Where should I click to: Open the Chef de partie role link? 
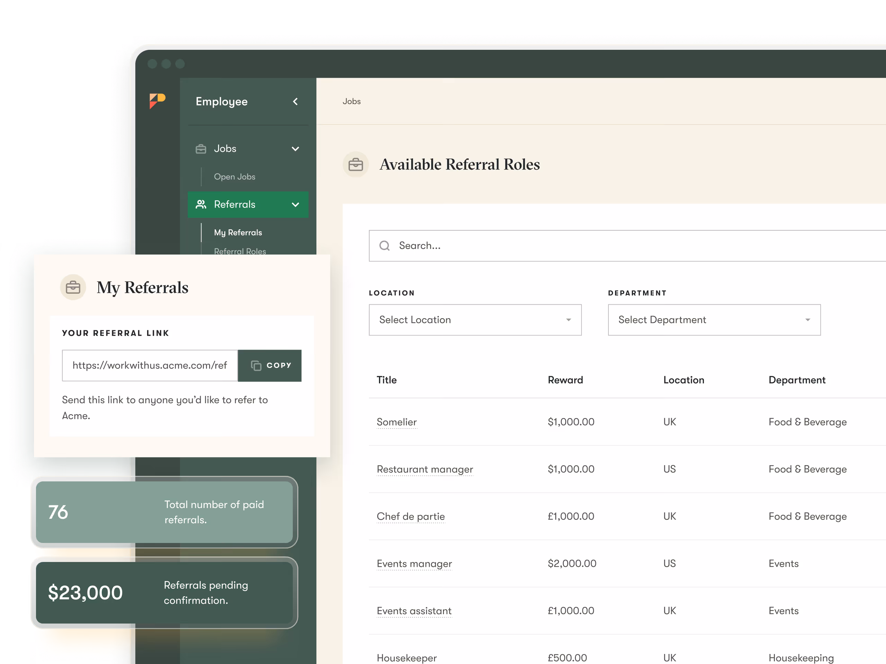point(410,516)
